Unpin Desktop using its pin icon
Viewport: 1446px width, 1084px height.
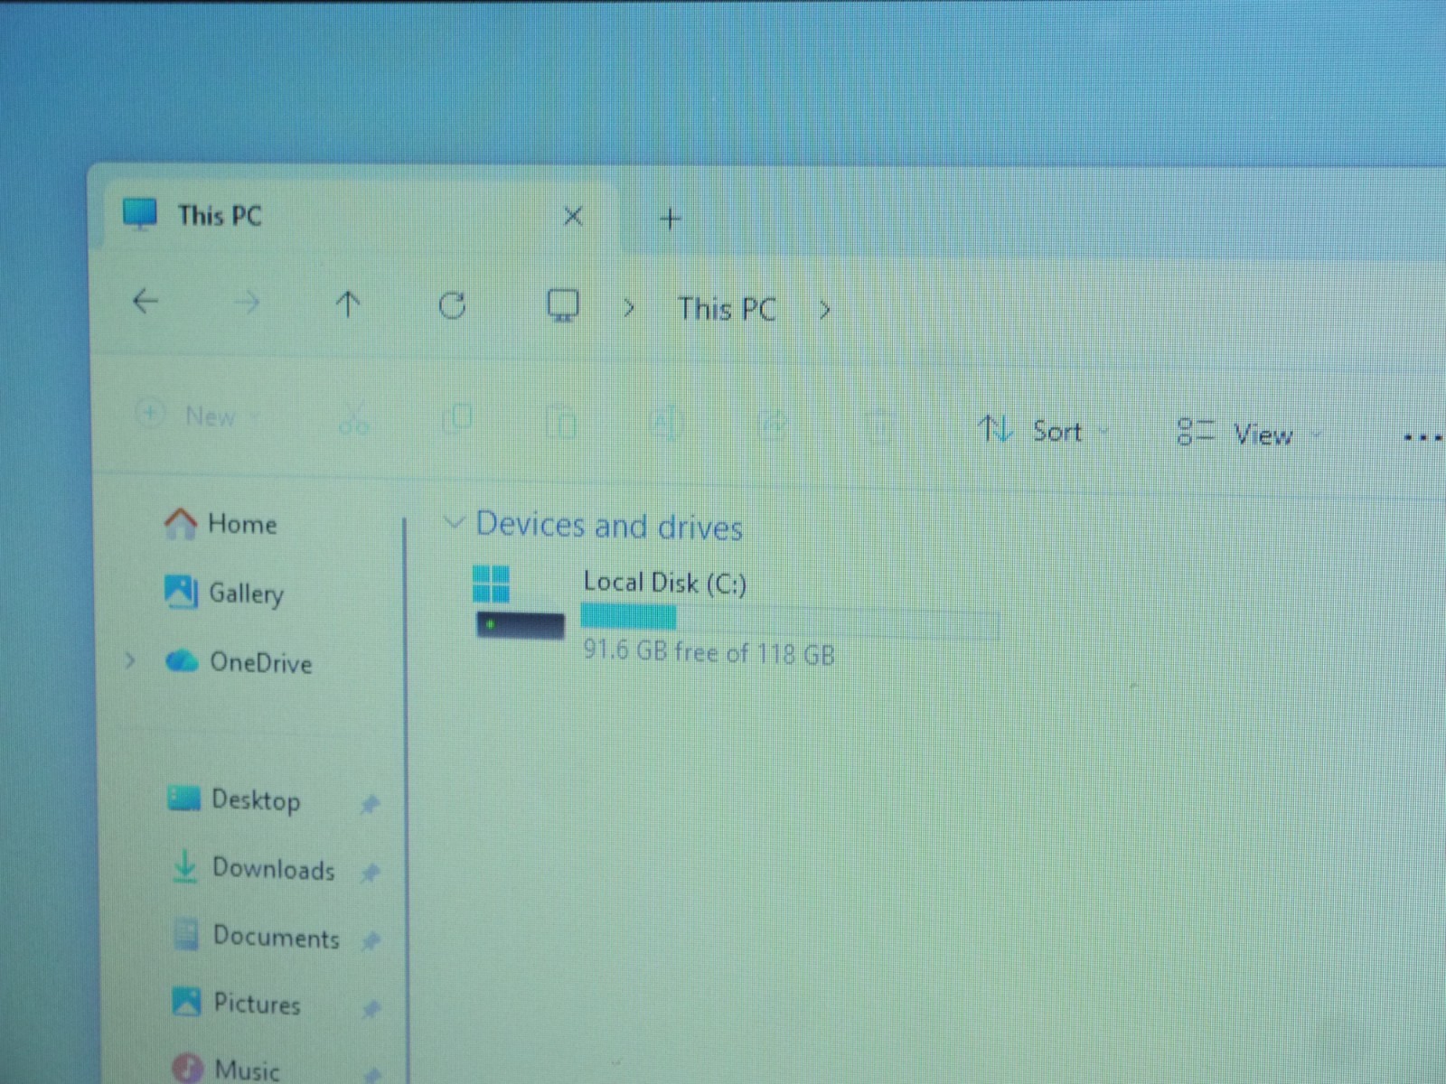pos(370,803)
